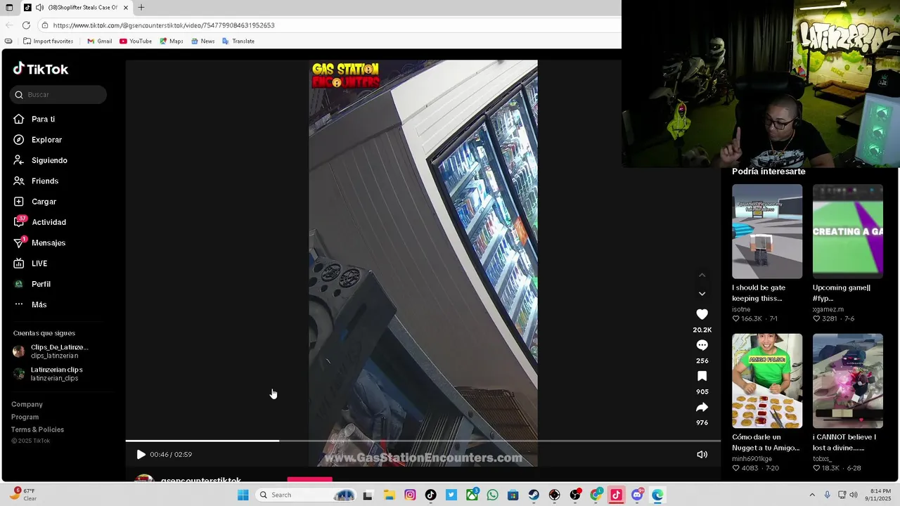Seek along the video progress bar

click(x=423, y=441)
